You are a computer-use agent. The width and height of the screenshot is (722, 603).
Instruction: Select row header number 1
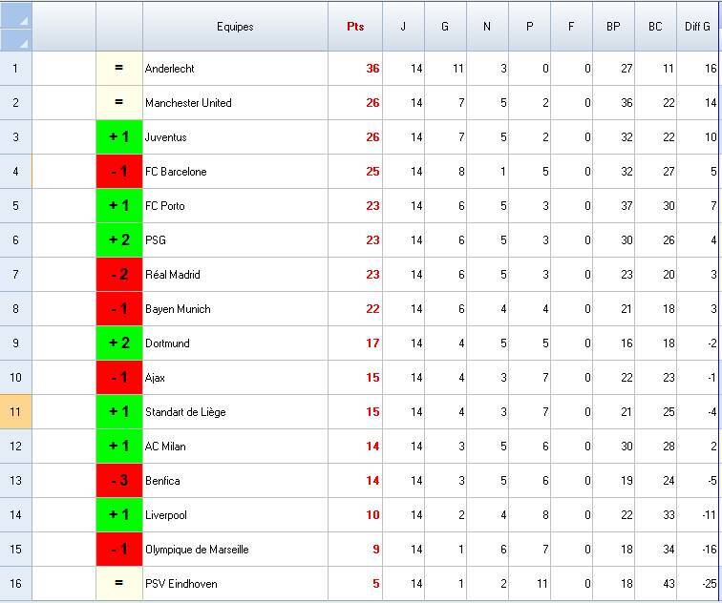pyautogui.click(x=16, y=69)
